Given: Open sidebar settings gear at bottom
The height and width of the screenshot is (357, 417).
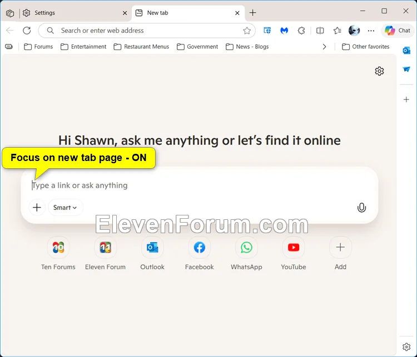Looking at the screenshot, I should 406,347.
